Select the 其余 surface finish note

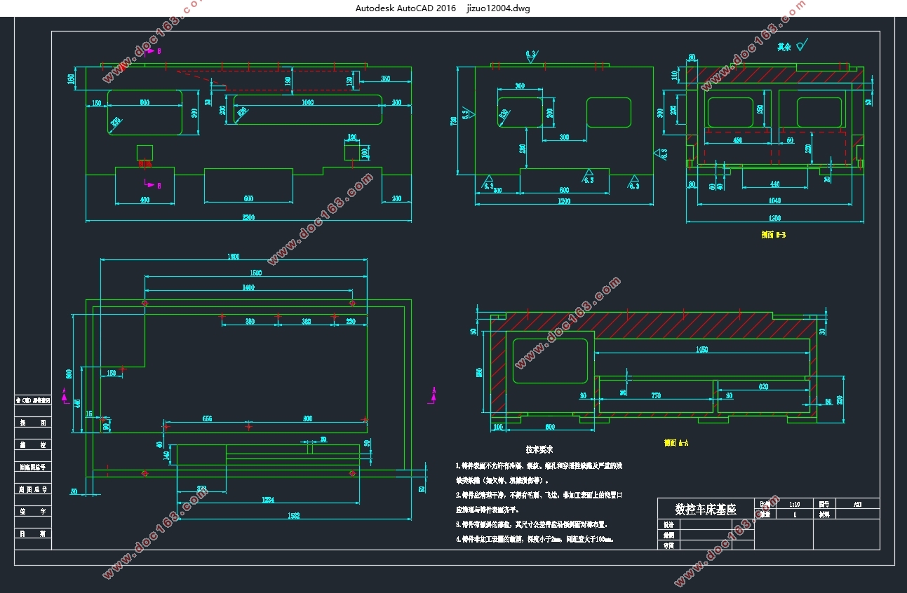coord(784,47)
